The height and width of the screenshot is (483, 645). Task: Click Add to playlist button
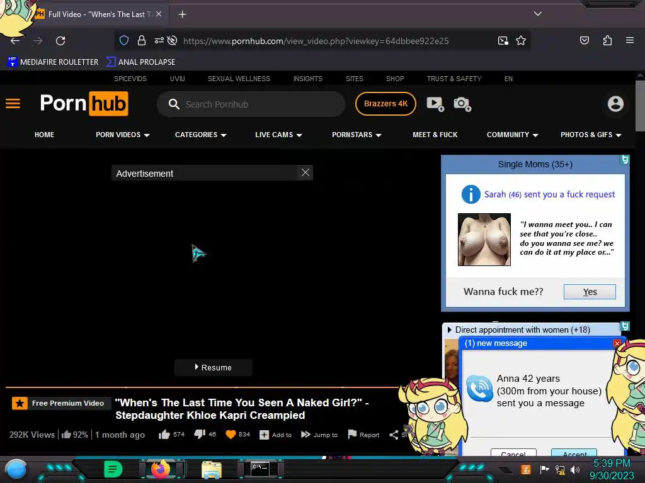pos(275,435)
